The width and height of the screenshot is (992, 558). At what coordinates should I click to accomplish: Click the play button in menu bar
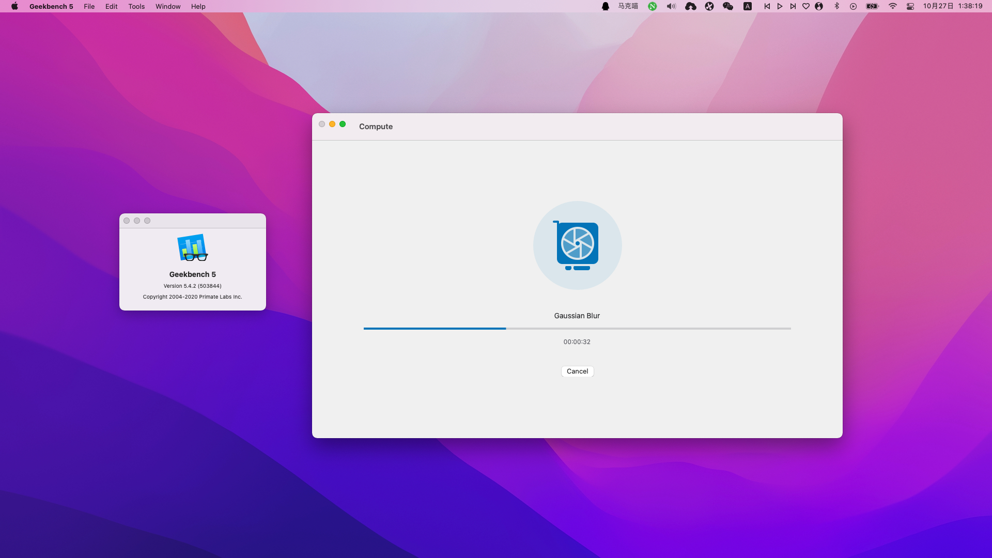click(x=780, y=6)
